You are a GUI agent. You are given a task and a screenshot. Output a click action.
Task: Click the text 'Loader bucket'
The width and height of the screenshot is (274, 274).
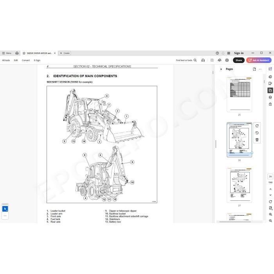[58, 211]
